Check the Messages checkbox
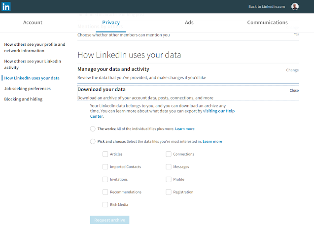 (x=169, y=167)
